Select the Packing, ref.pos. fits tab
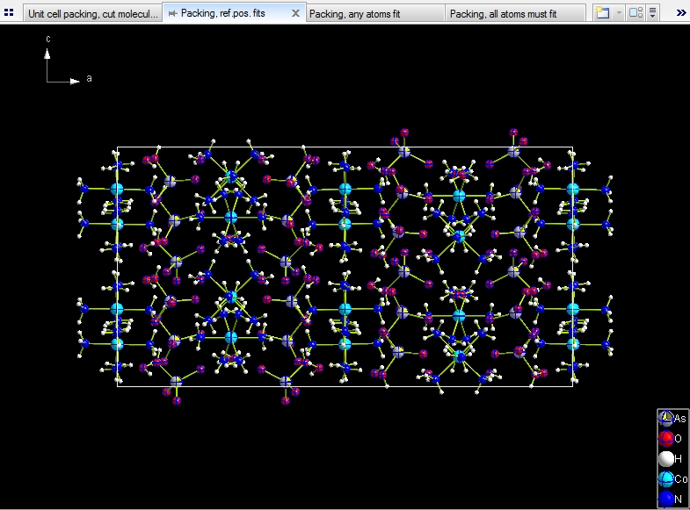This screenshot has width=690, height=510. click(222, 14)
